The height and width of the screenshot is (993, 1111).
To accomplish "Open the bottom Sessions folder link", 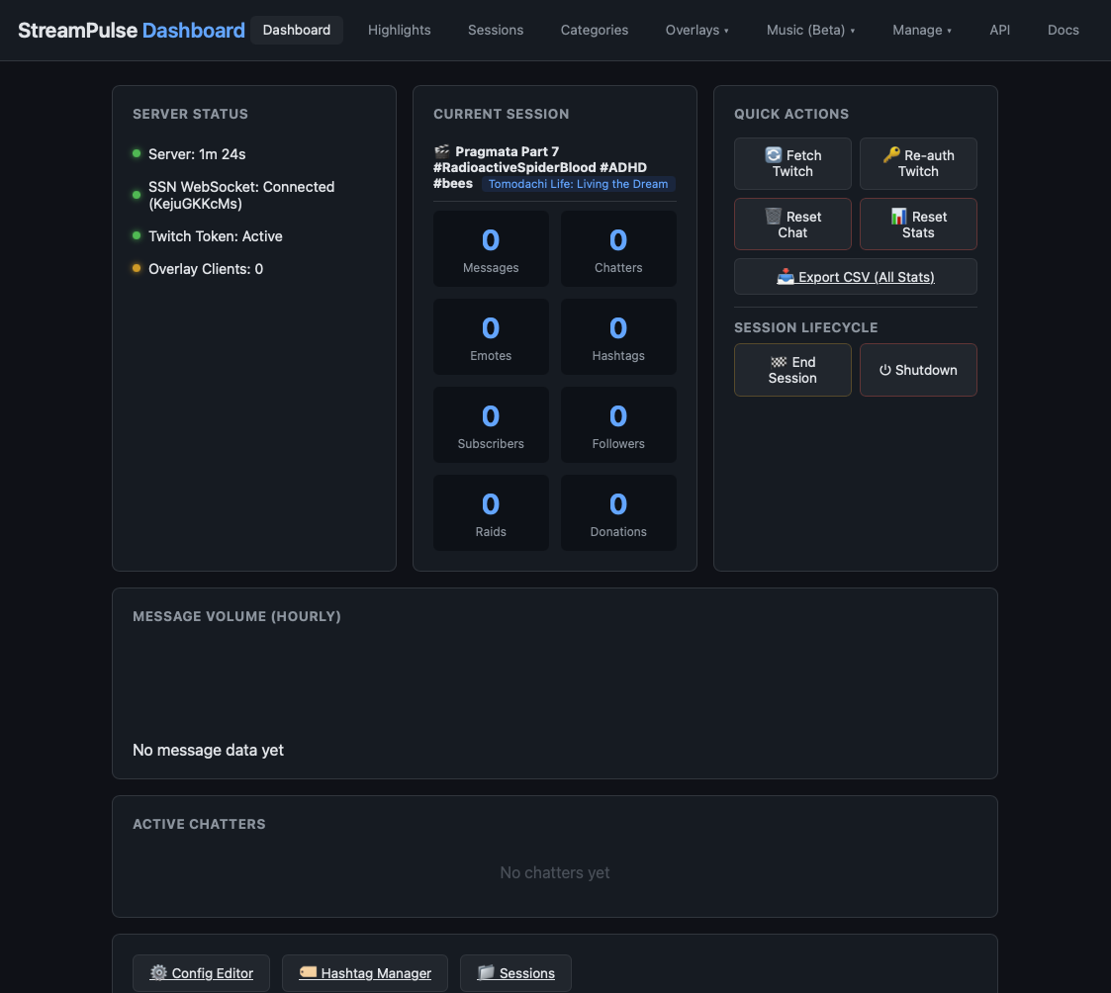I will pos(515,973).
